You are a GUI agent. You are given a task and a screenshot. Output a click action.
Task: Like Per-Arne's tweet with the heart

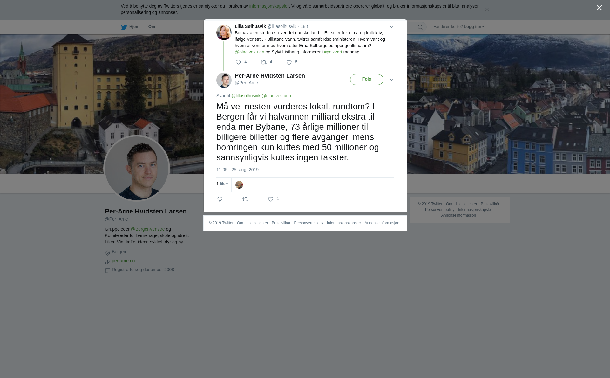point(271,199)
